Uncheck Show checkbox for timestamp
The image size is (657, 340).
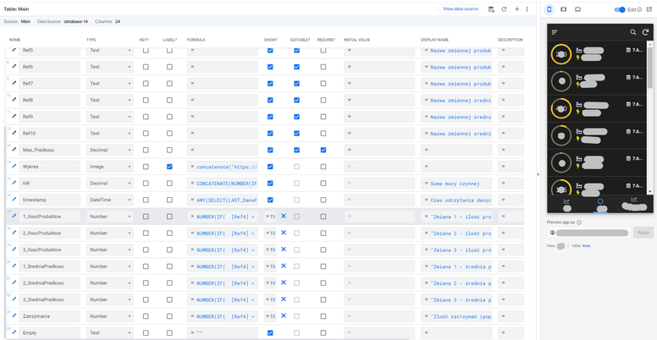pos(270,200)
